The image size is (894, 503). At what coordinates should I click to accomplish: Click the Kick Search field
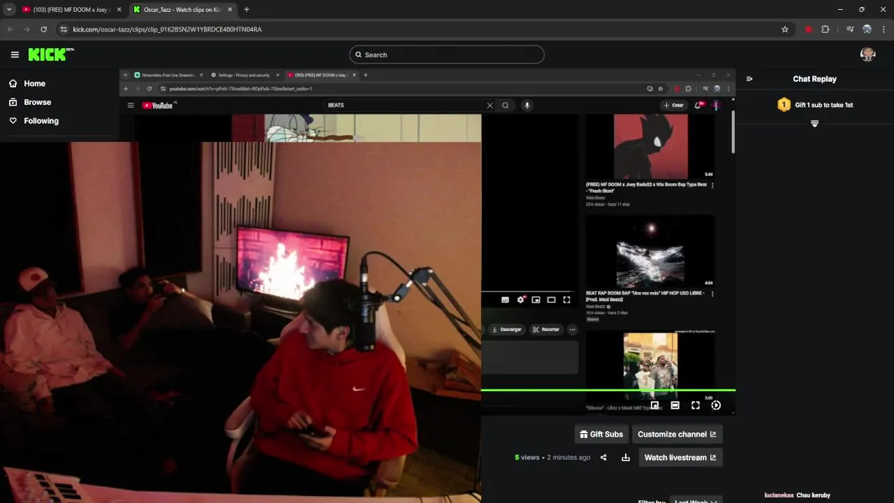[x=447, y=54]
